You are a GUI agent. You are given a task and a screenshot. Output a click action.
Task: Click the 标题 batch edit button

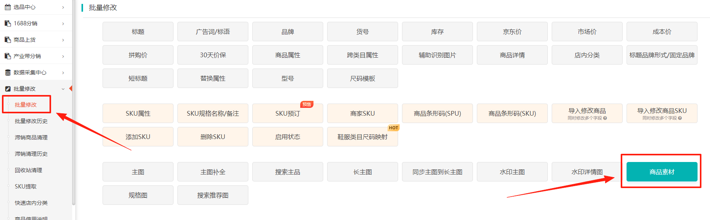(x=138, y=32)
